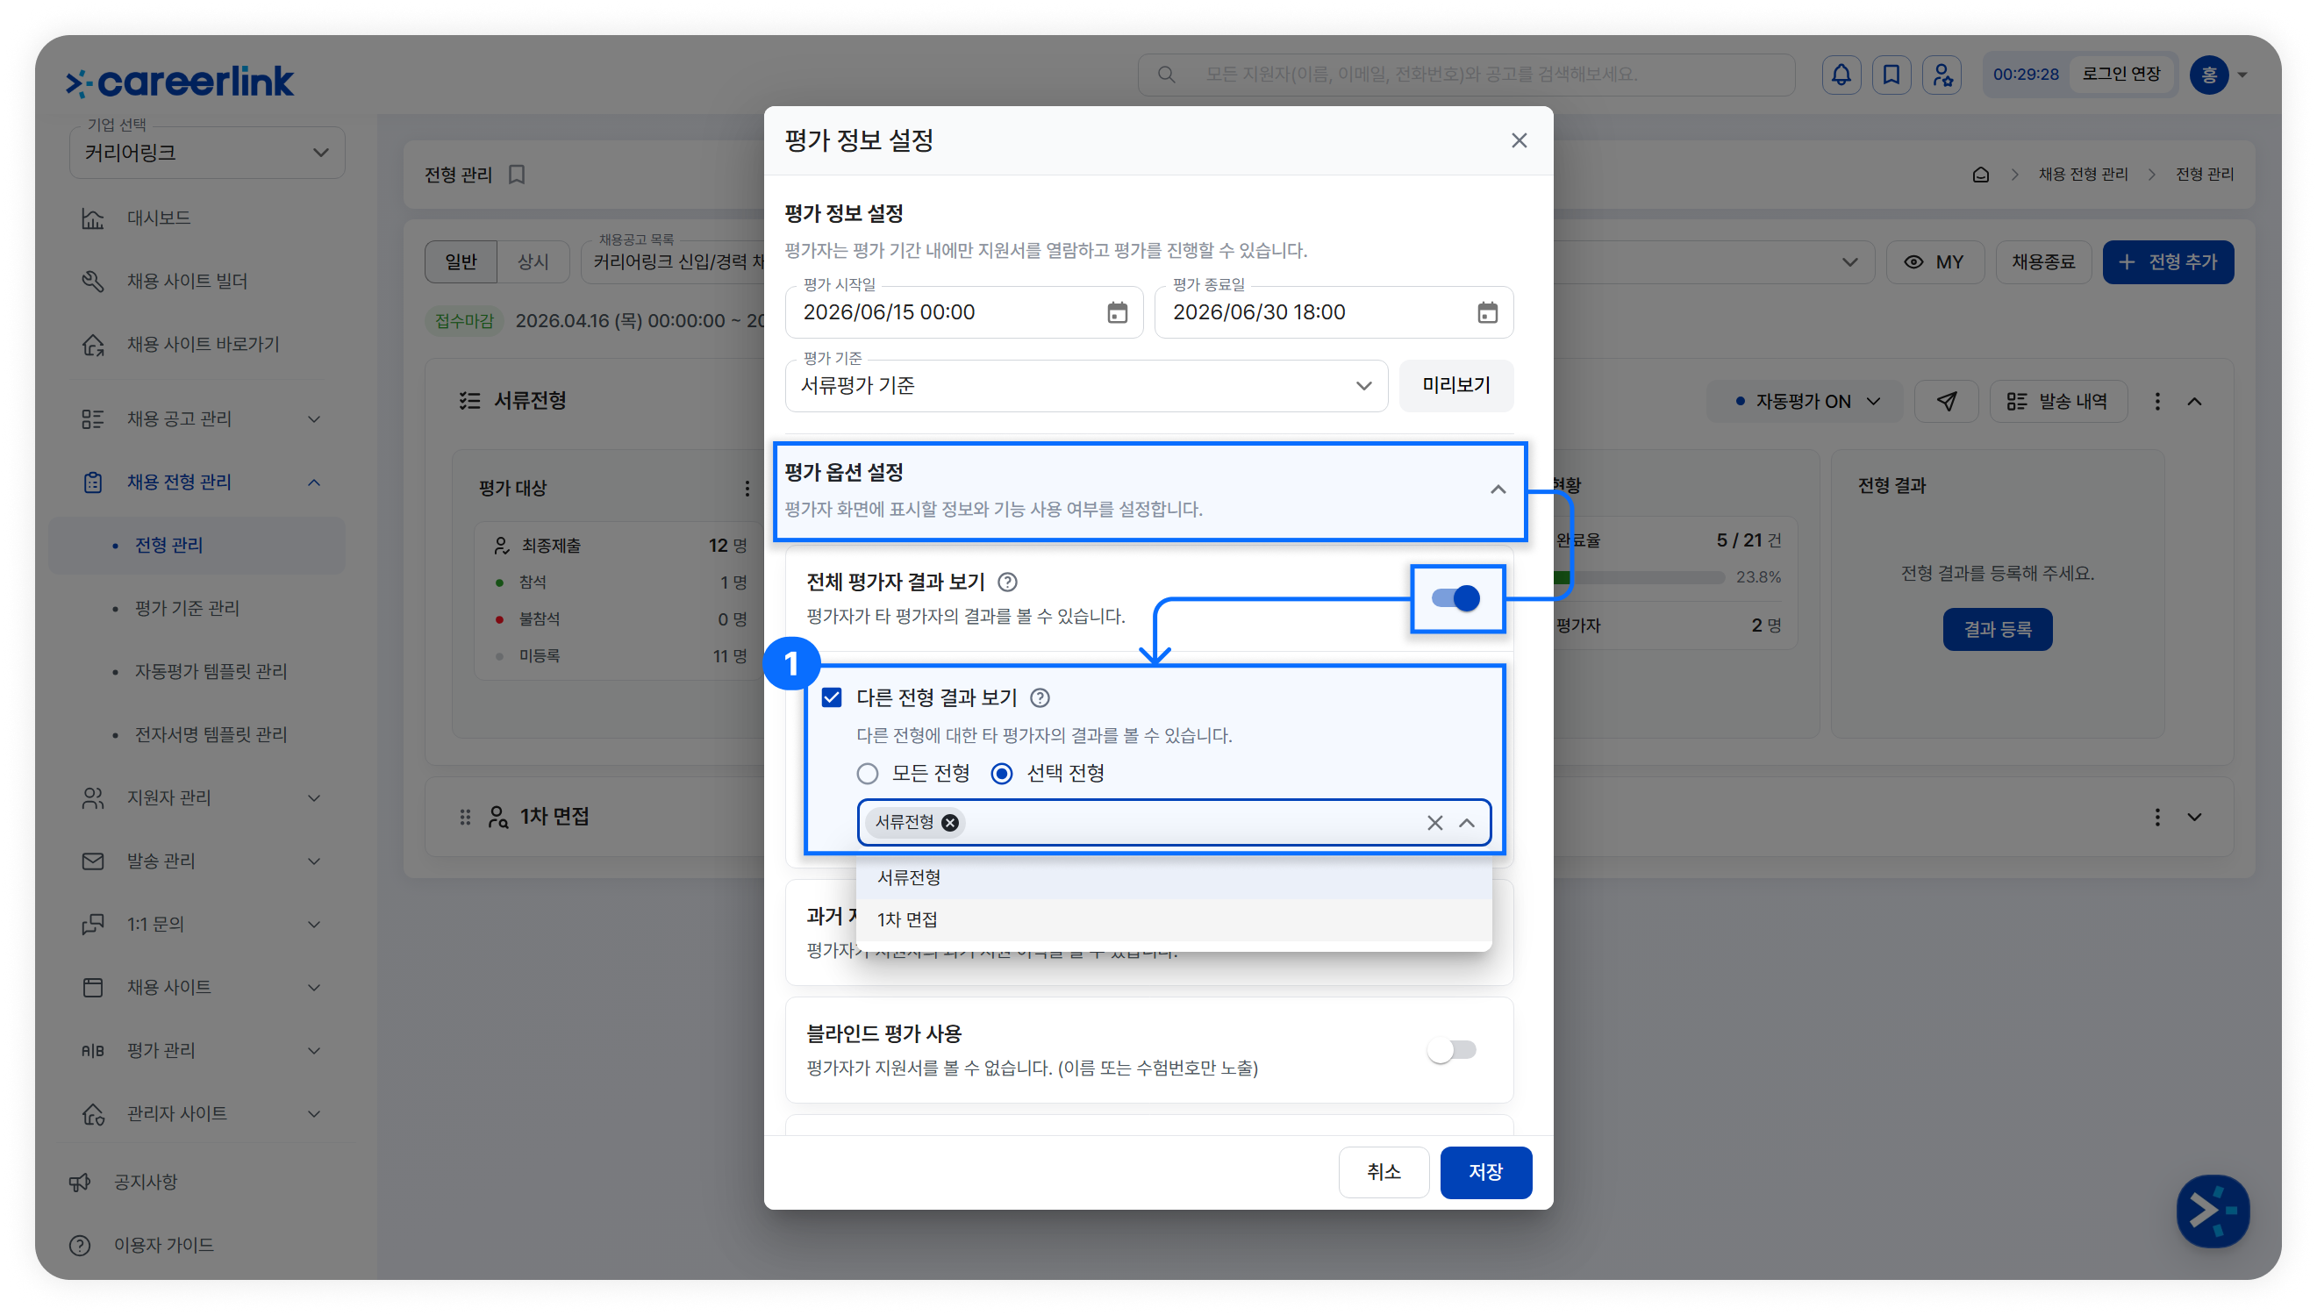
Task: Click the 평가 종료일 input field
Action: [1334, 312]
